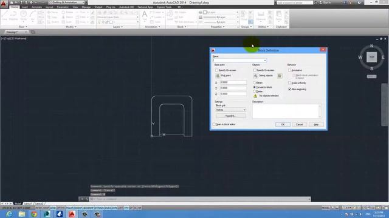The width and height of the screenshot is (389, 218).
Task: Click the Pick point icon button
Action: [x=218, y=76]
